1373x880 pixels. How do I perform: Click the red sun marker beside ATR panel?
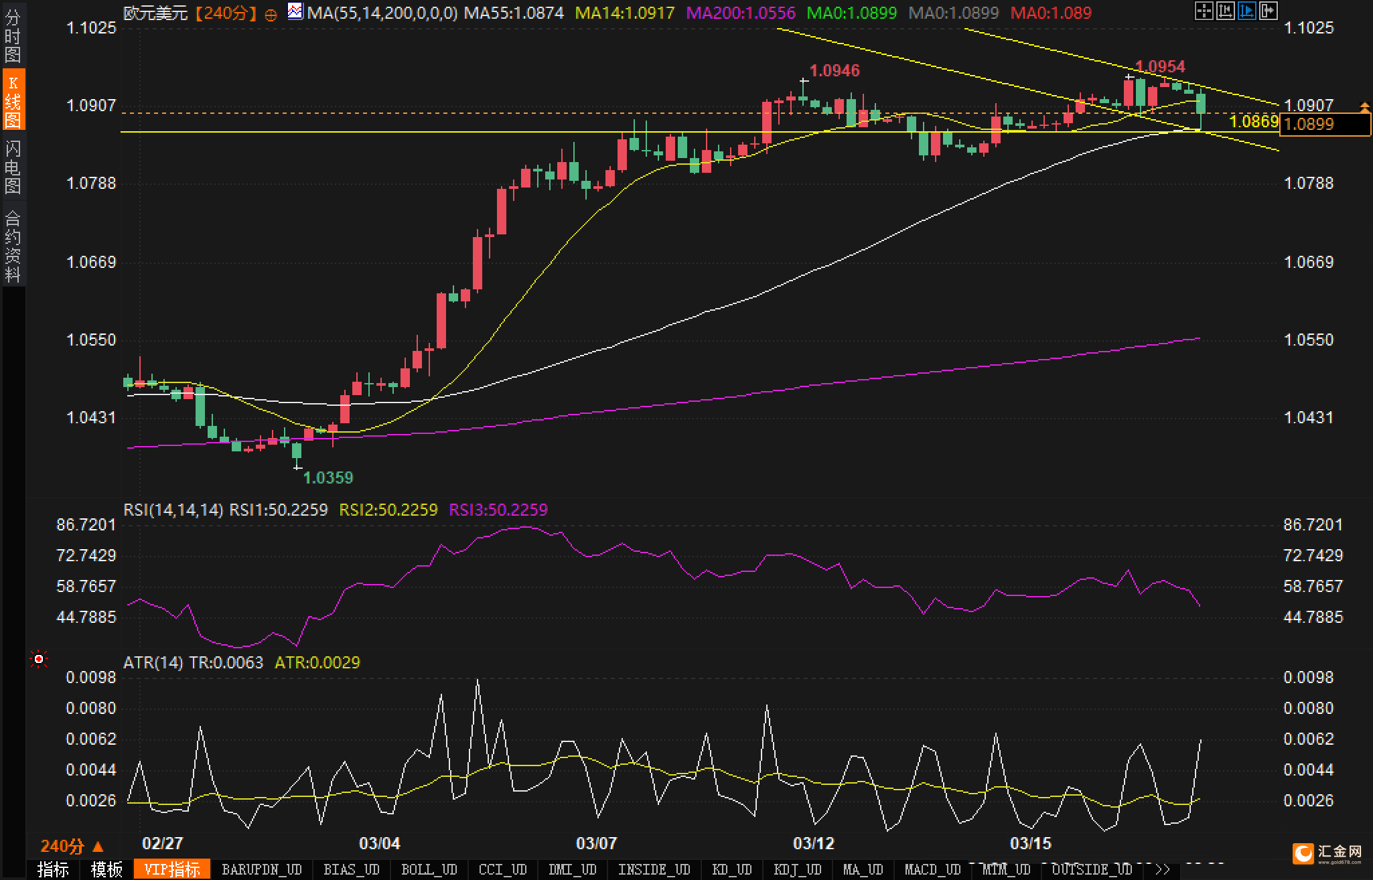[39, 660]
